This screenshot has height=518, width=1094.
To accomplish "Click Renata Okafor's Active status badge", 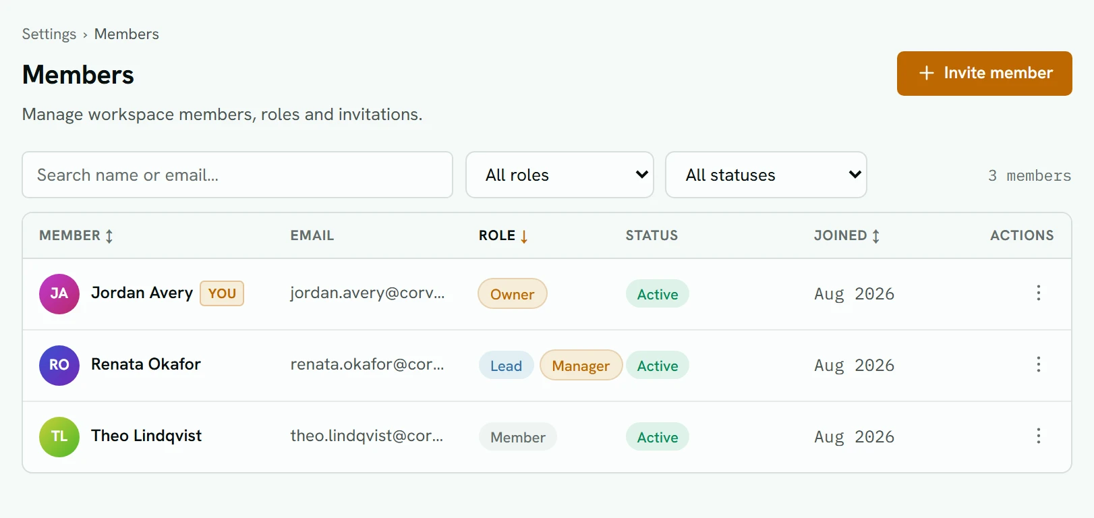I will (658, 366).
